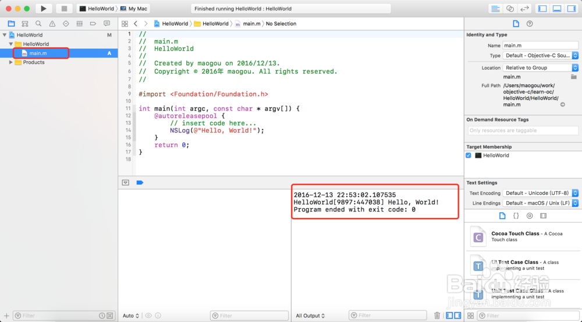Open the Auto variables scope menu
The height and width of the screenshot is (322, 582).
pos(130,316)
